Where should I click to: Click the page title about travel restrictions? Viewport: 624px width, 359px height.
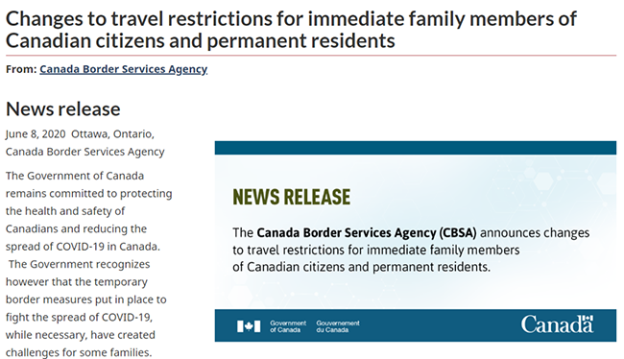coord(291,30)
